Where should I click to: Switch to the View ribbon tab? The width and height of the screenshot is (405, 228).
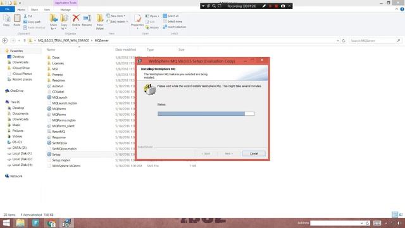point(47,9)
